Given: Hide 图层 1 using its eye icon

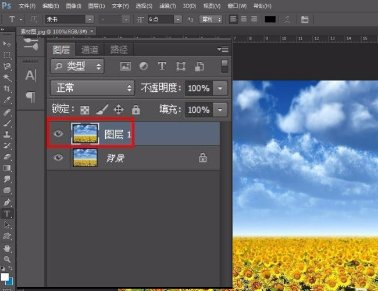Looking at the screenshot, I should click(x=58, y=134).
